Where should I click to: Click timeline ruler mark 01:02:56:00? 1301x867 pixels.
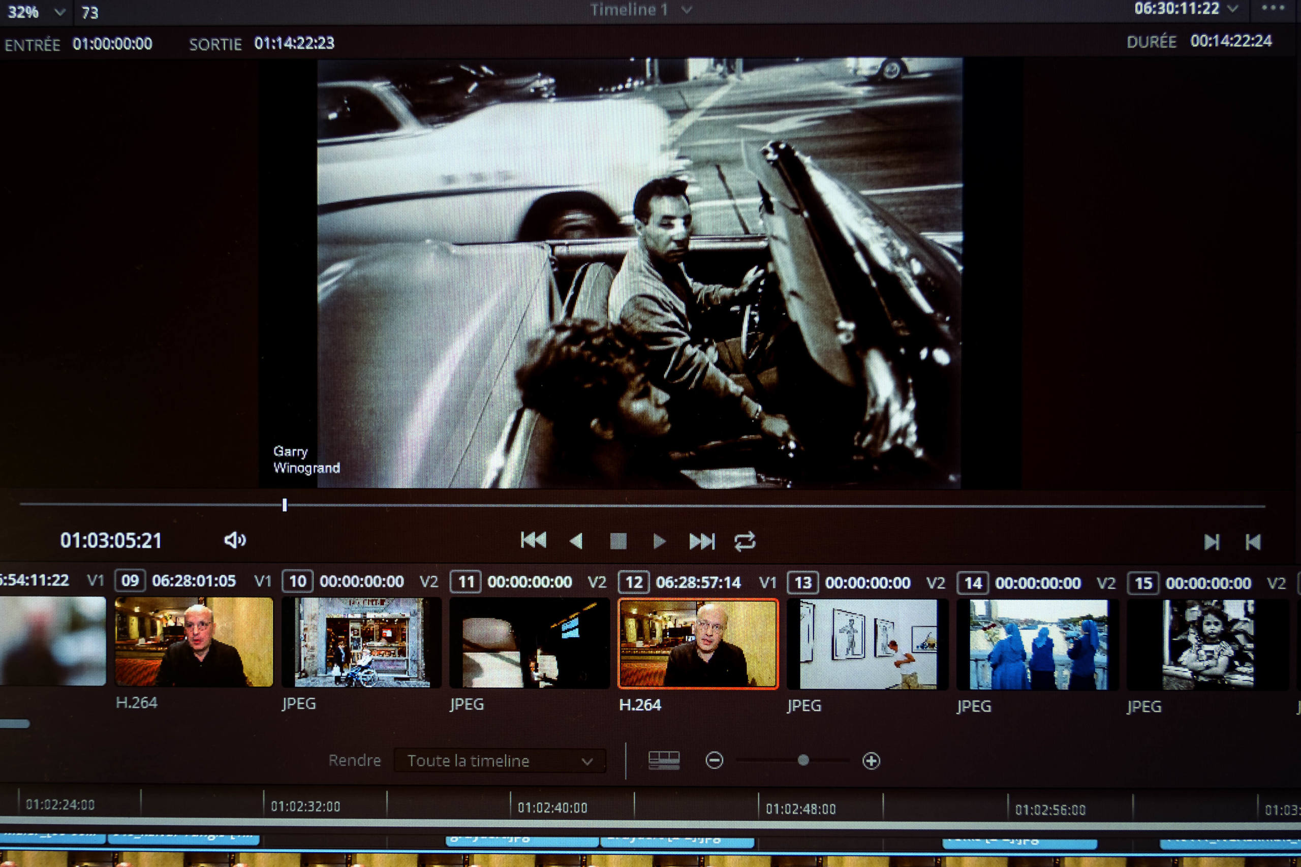coord(1050,810)
